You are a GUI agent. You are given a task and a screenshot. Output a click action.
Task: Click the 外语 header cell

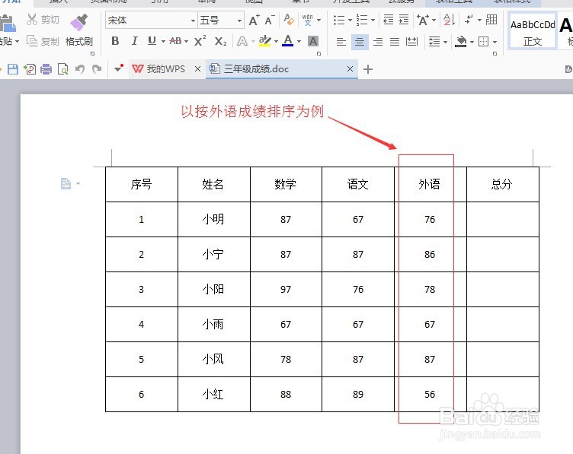(x=430, y=184)
